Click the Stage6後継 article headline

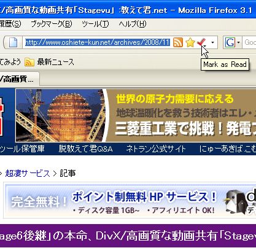[128, 236]
